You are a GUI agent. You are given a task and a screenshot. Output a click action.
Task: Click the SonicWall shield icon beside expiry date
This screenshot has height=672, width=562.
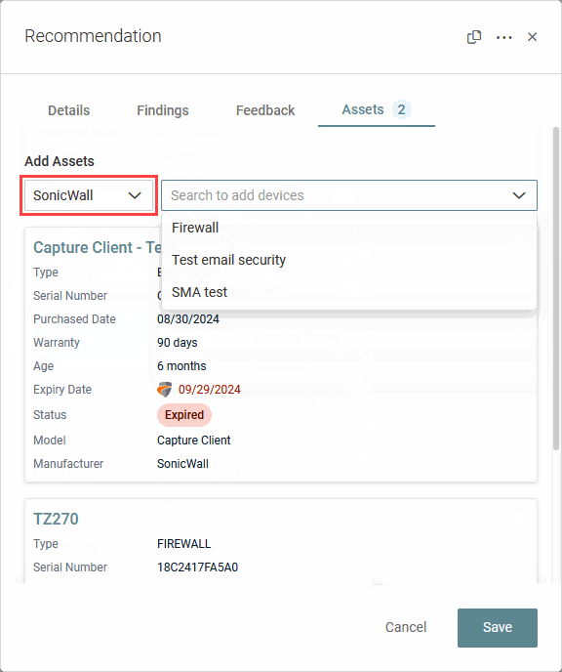[164, 390]
